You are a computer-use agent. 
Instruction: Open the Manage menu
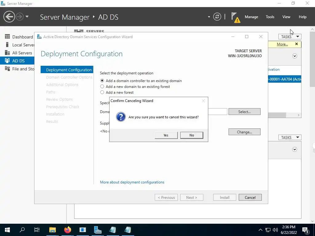coord(251,17)
